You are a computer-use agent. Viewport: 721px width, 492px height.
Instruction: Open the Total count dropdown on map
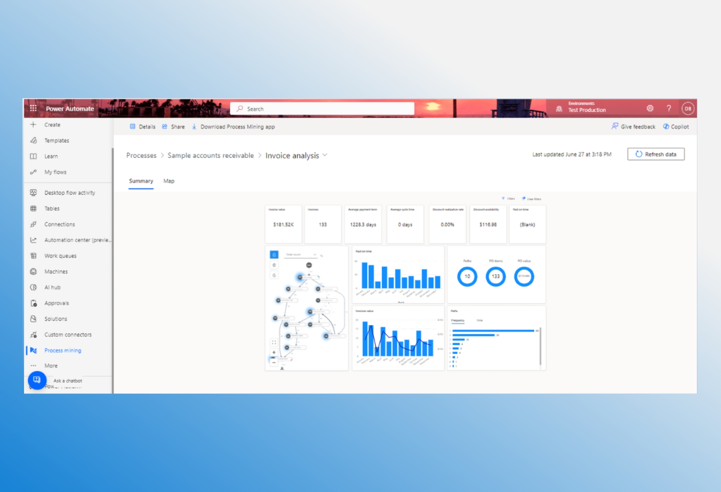(301, 254)
